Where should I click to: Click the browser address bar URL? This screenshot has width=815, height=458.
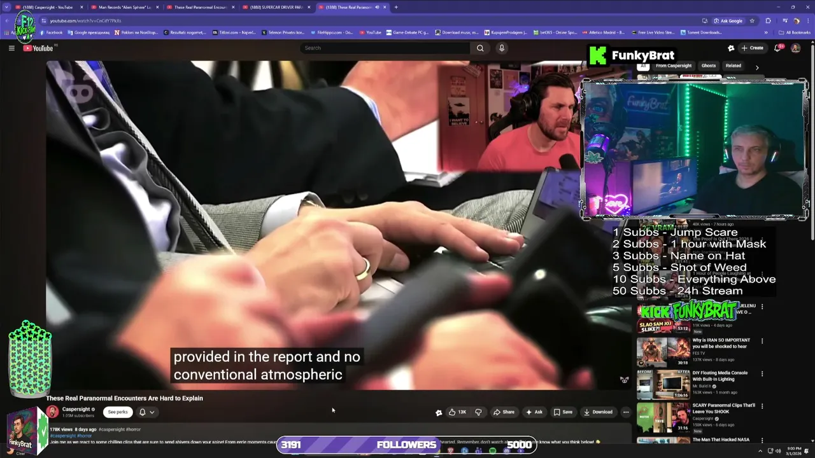click(x=85, y=20)
